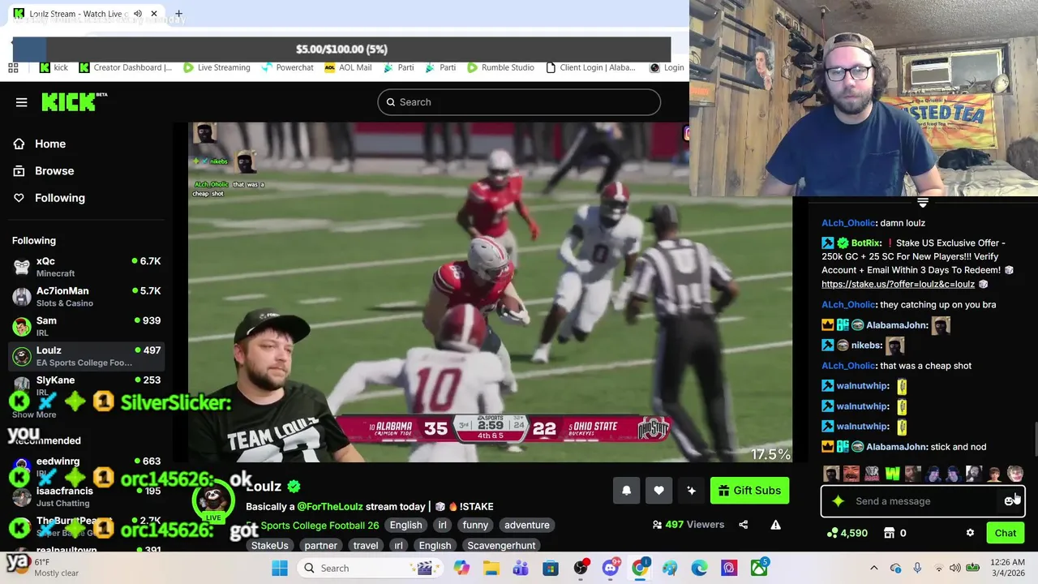Open Discord from taskbar
Image resolution: width=1038 pixels, height=584 pixels.
611,568
